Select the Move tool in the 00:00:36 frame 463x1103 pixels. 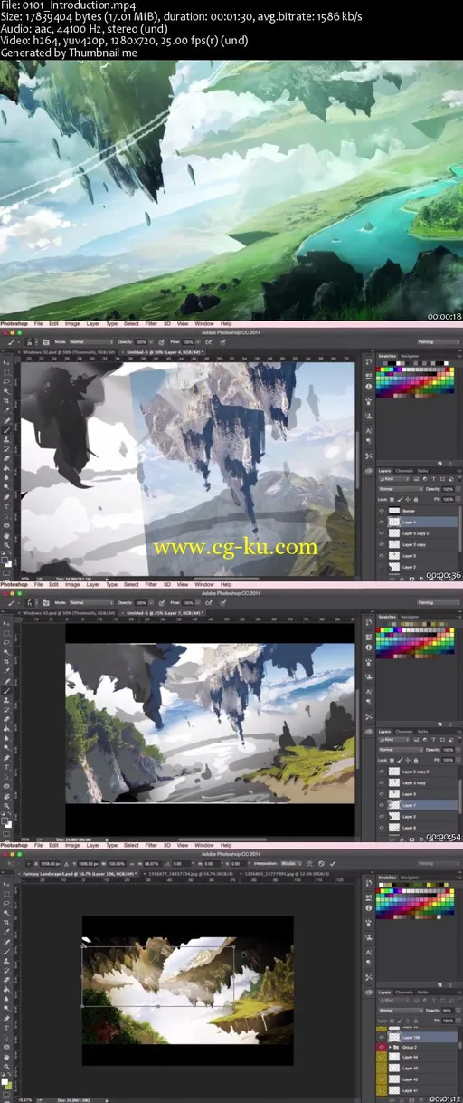5,362
